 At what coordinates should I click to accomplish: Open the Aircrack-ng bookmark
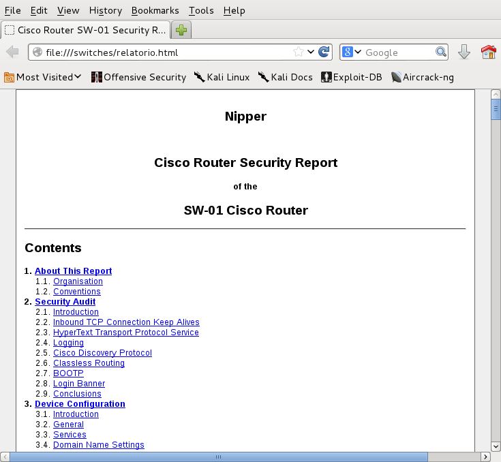[423, 77]
